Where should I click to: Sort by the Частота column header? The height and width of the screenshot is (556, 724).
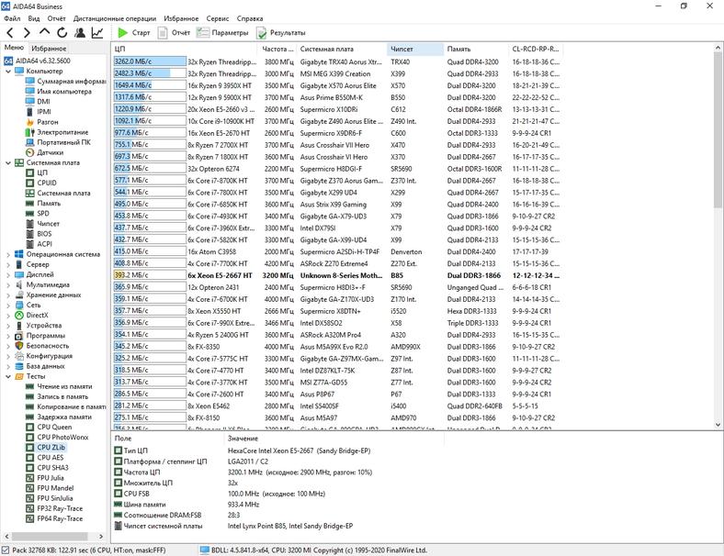click(277, 49)
